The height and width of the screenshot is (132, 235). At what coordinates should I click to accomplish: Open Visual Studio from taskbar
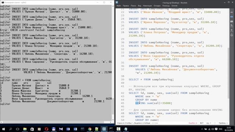(x=61, y=129)
